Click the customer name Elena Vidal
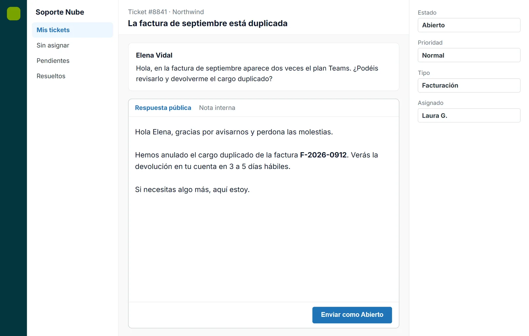Image resolution: width=529 pixels, height=336 pixels. pyautogui.click(x=154, y=55)
